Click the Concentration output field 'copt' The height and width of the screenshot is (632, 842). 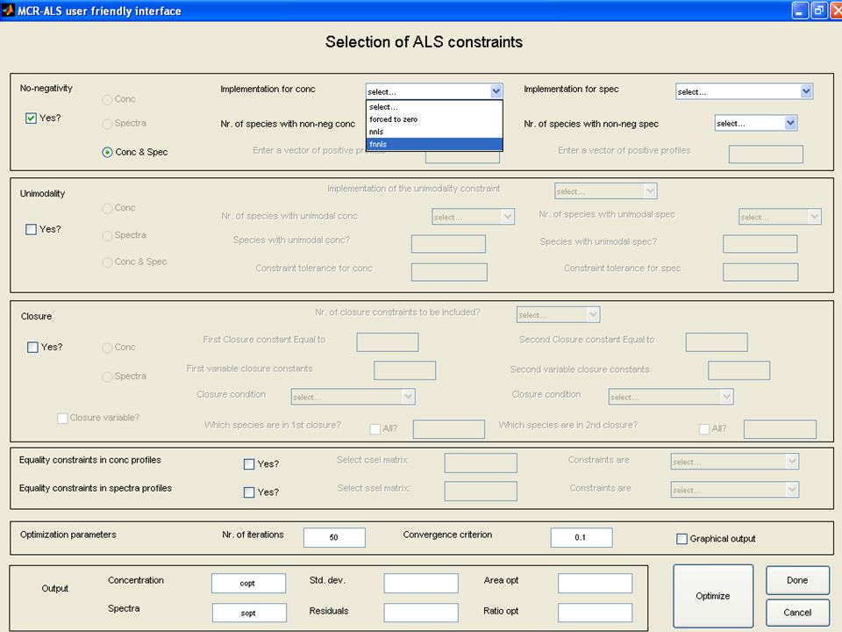click(x=248, y=583)
